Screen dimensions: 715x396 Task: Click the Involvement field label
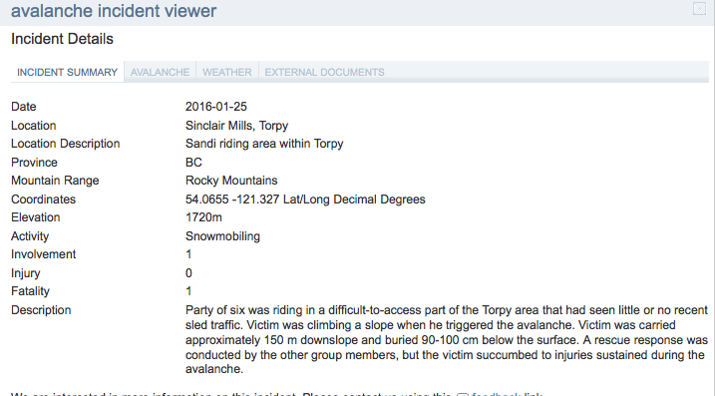(x=43, y=254)
